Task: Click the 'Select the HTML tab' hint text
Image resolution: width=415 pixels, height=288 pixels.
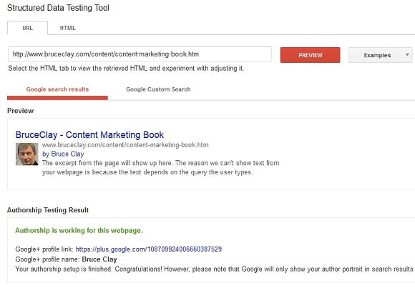Action: click(126, 68)
